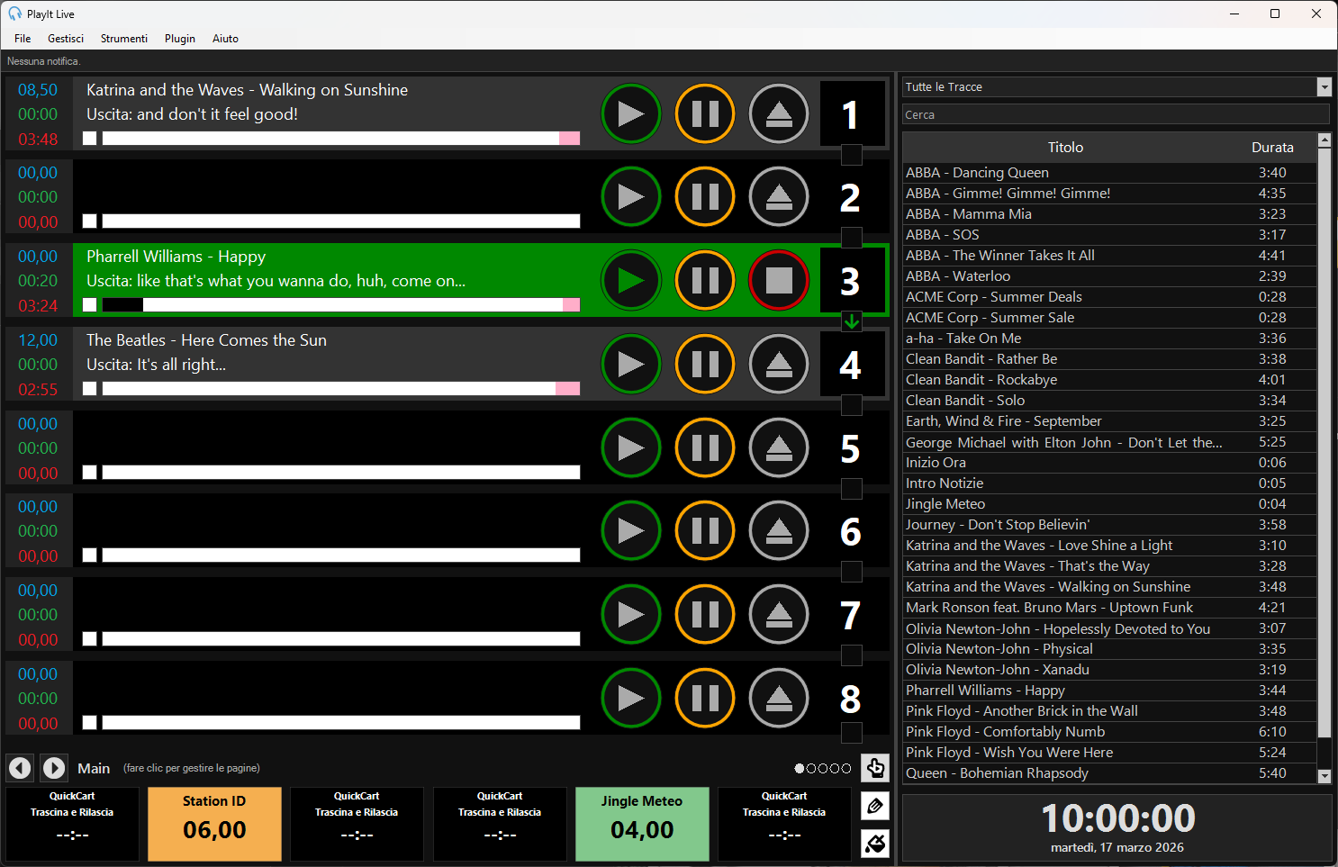
Task: Select Jingle Meteo in track list
Action: click(x=1109, y=504)
